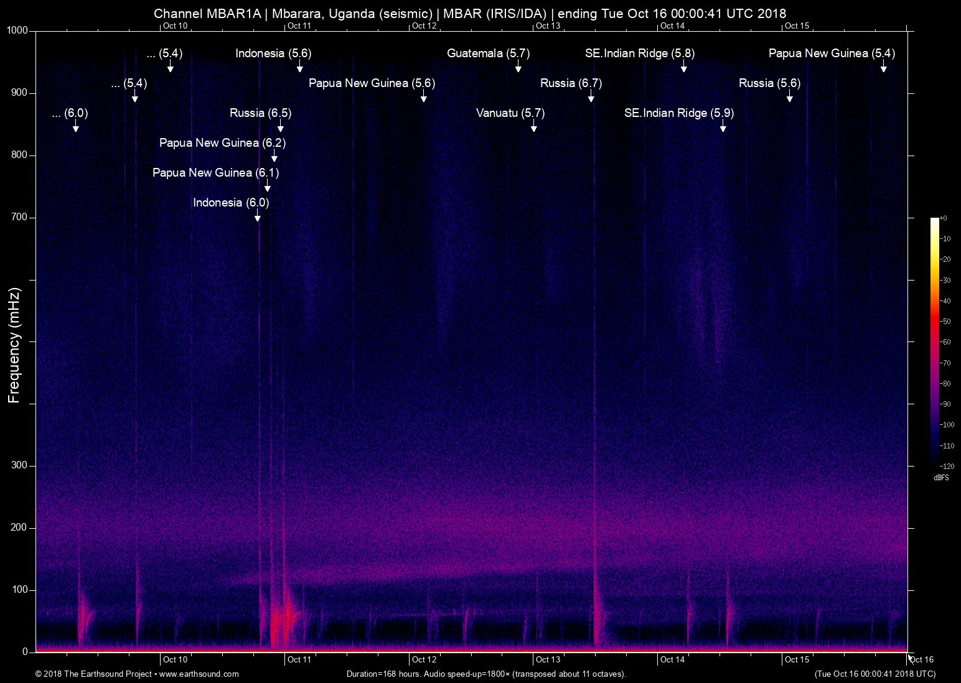This screenshot has width=961, height=683.
Task: Select the top-right Papua New Guinea (5.4) arrow
Action: (884, 68)
